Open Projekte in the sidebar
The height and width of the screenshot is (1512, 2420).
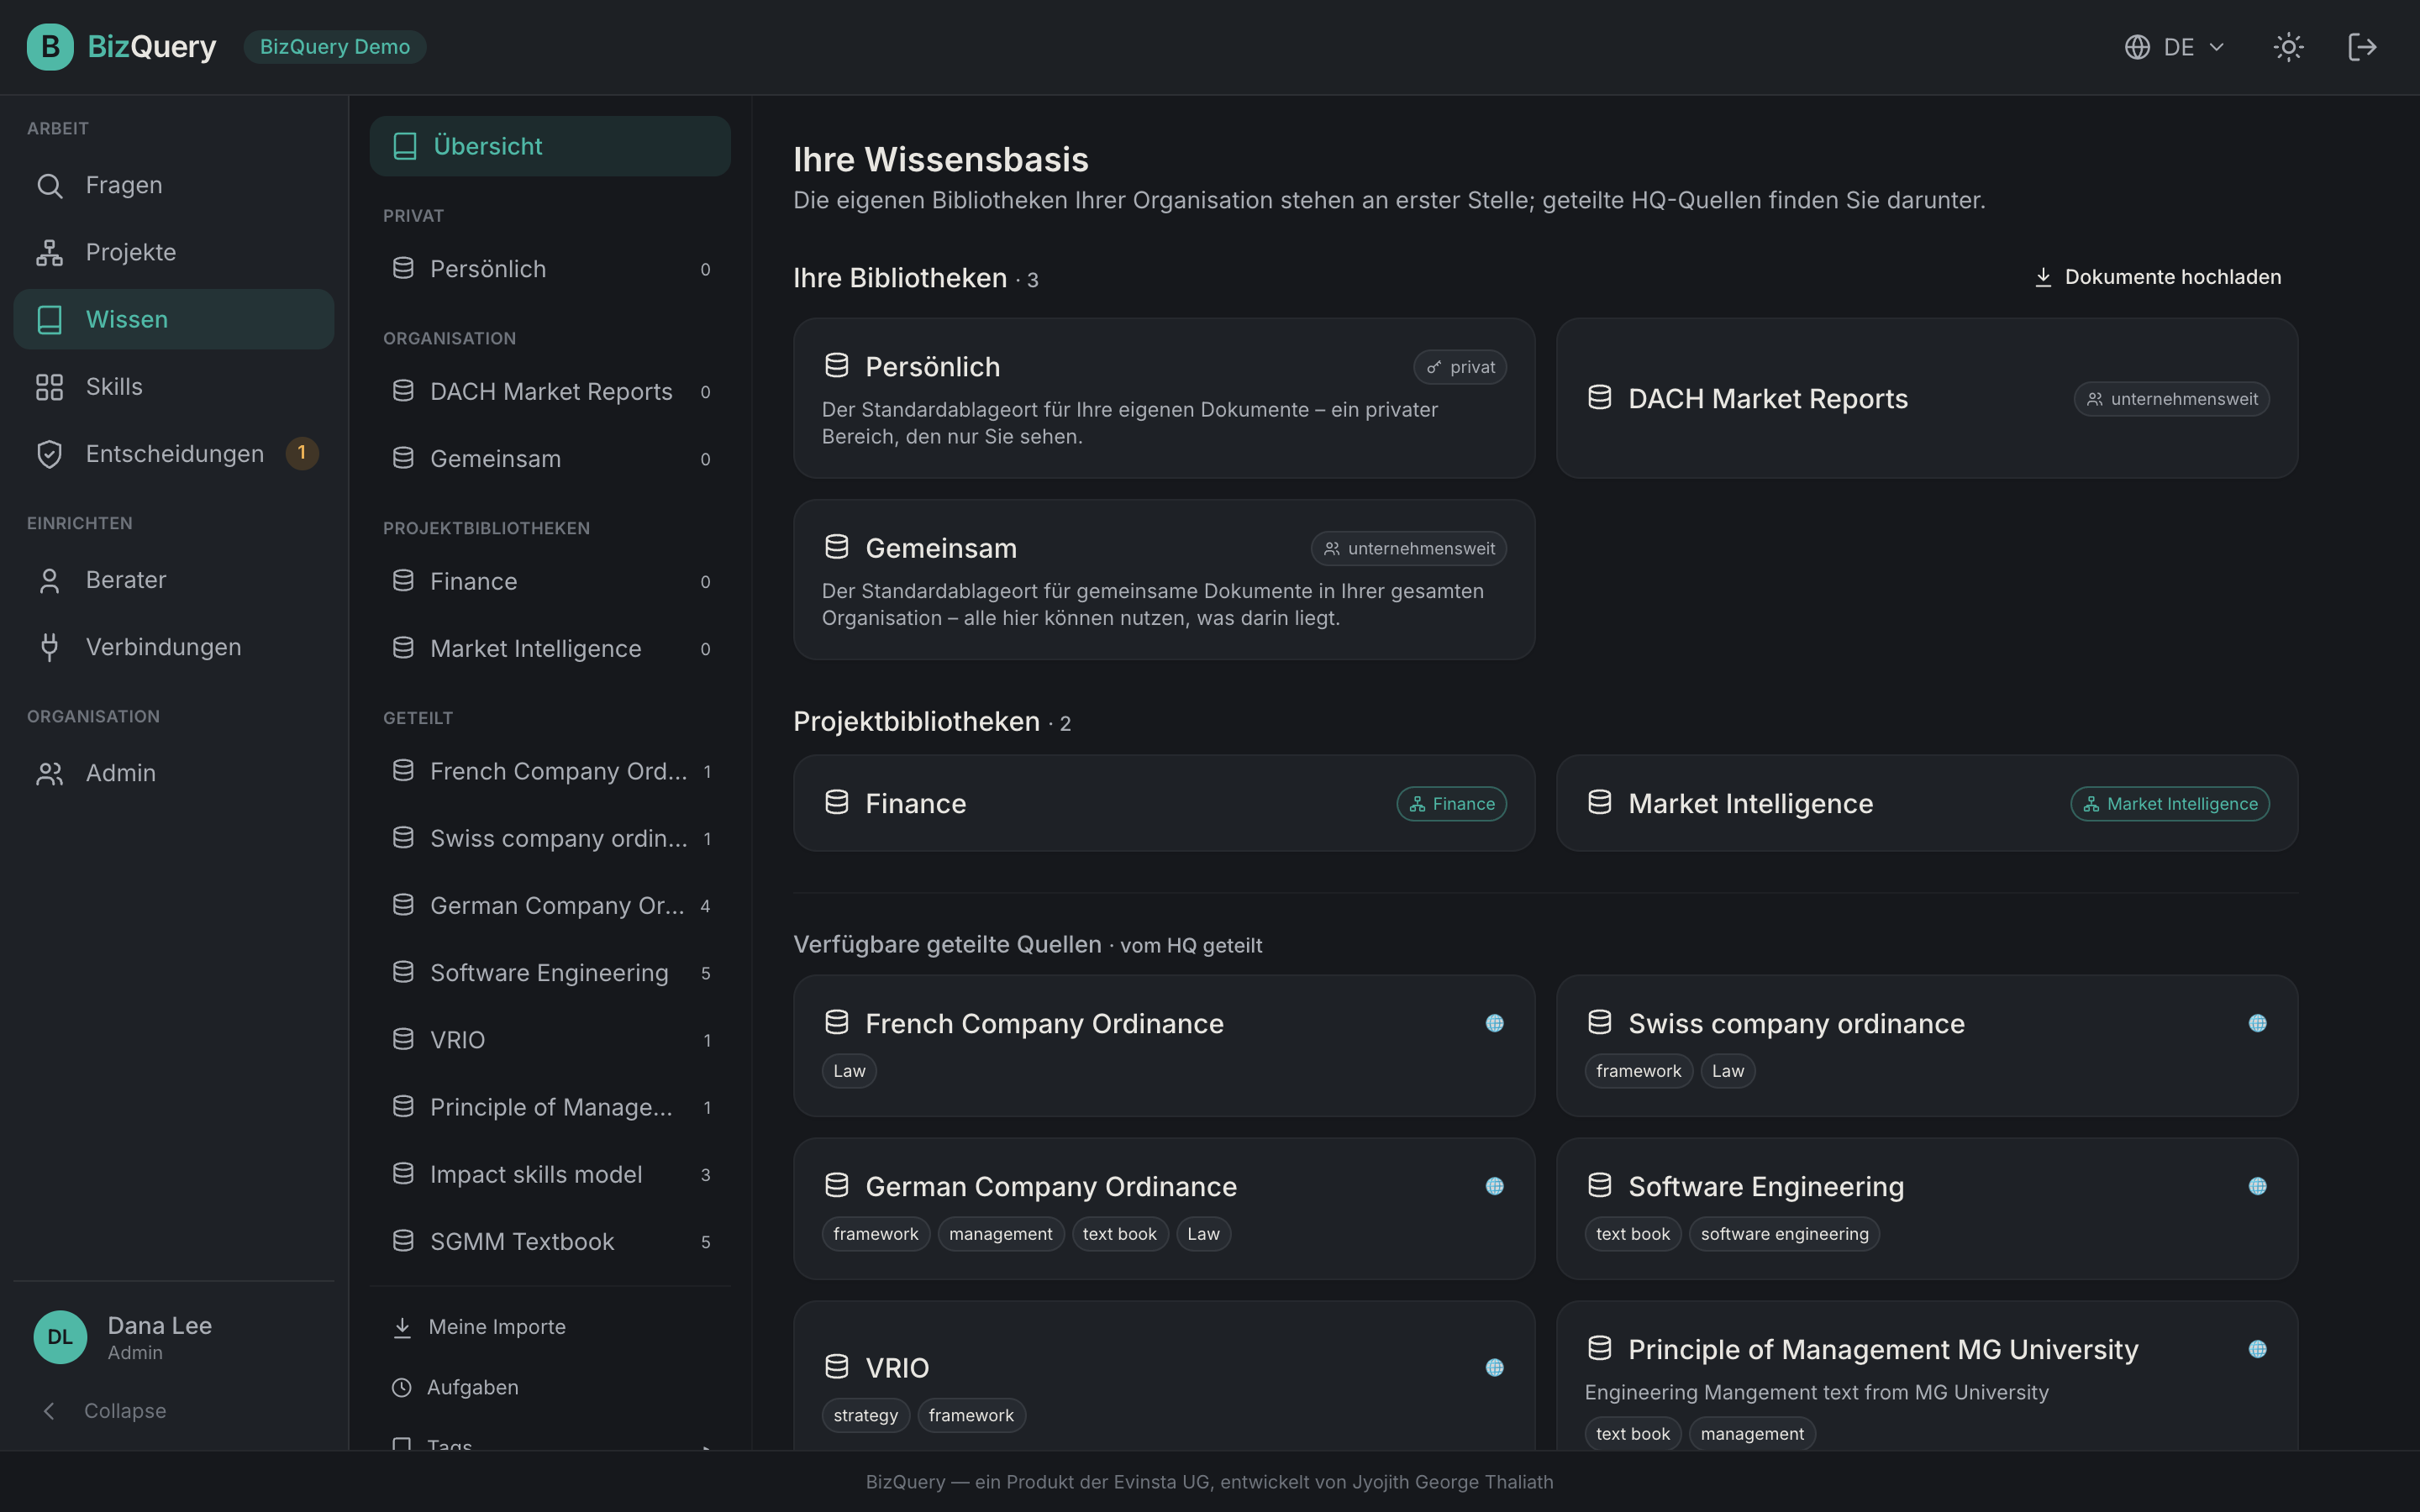pyautogui.click(x=174, y=252)
